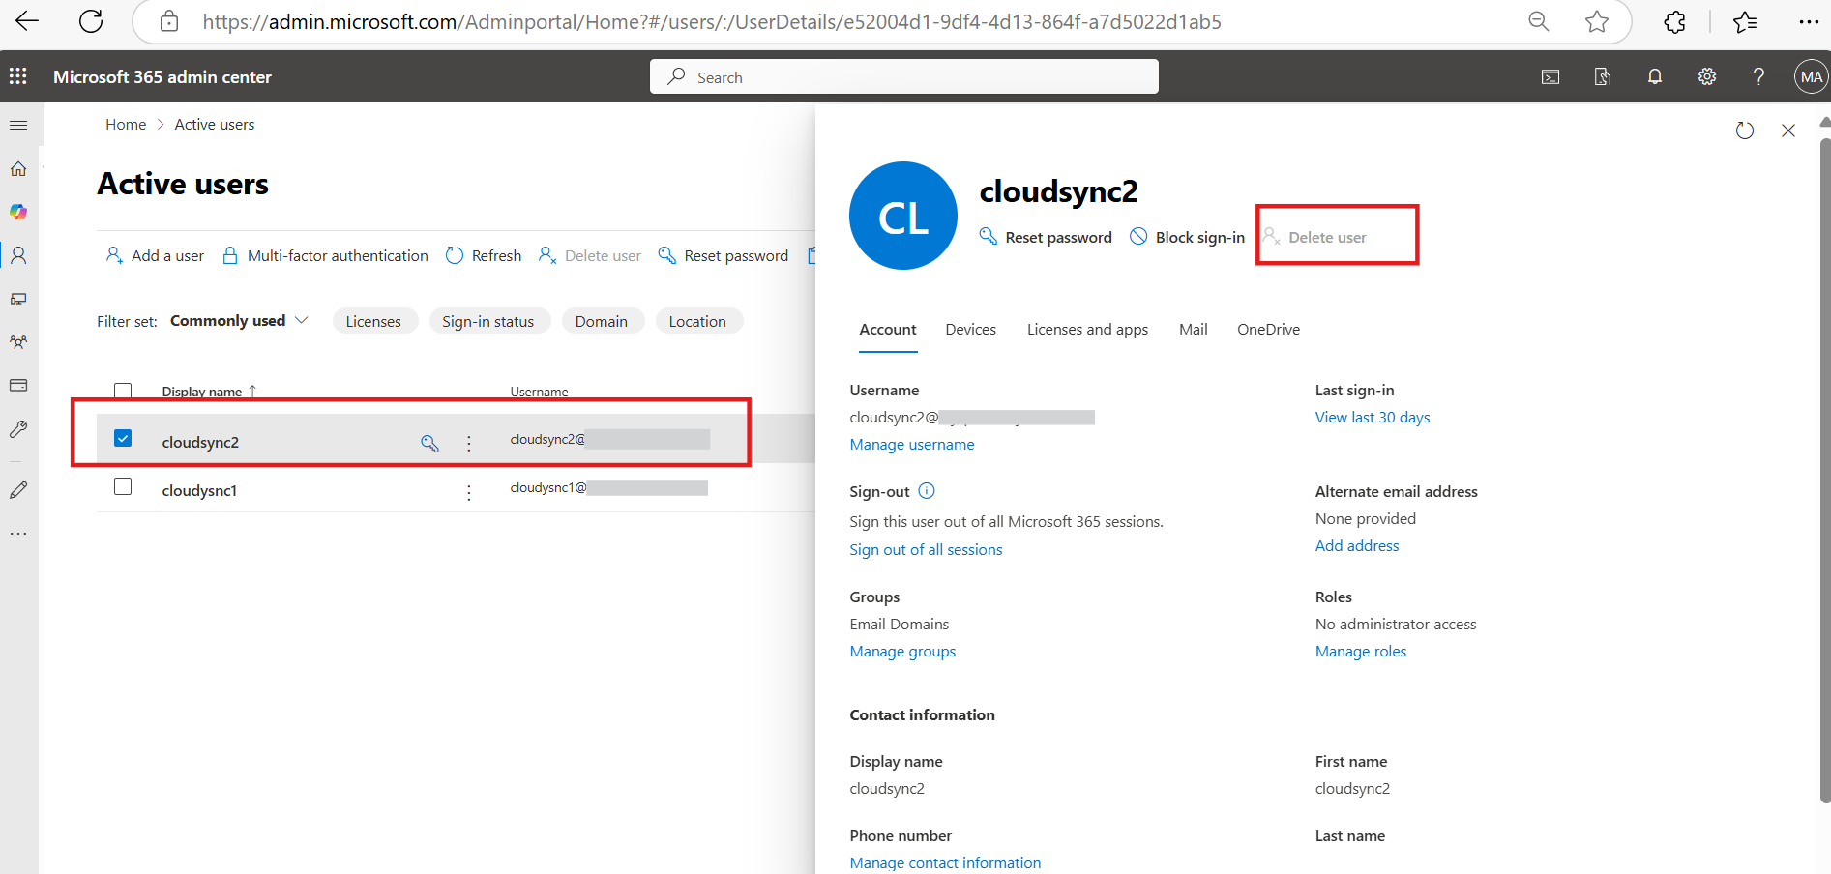Image resolution: width=1831 pixels, height=874 pixels.
Task: Open notifications with the bell icon
Action: pyautogui.click(x=1654, y=76)
